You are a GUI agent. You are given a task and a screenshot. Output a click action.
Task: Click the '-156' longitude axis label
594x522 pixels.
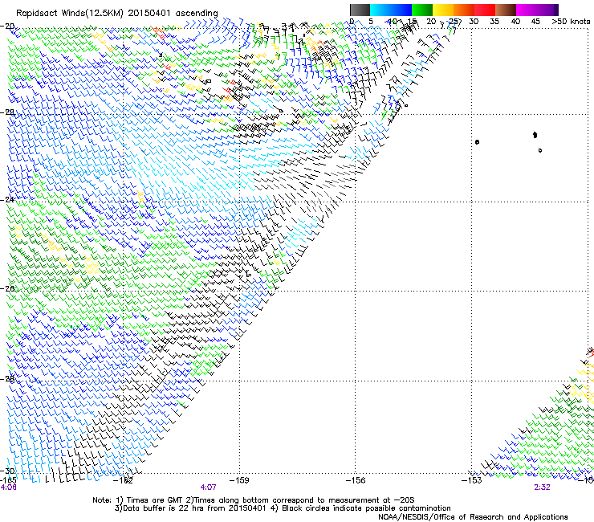(x=356, y=481)
